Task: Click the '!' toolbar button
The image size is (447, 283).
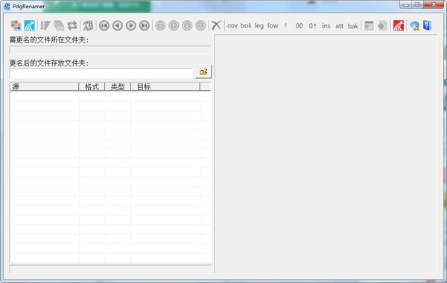Action: point(285,25)
